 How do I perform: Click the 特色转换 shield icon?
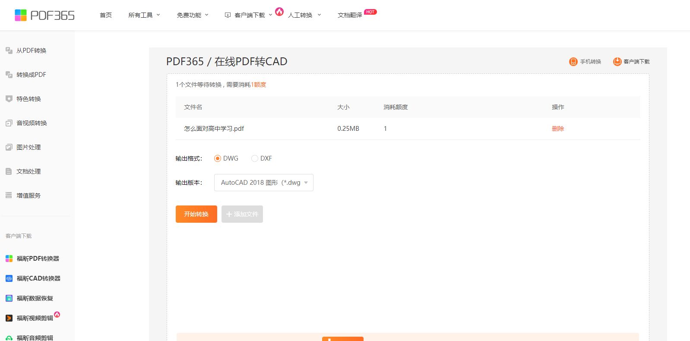tap(9, 99)
